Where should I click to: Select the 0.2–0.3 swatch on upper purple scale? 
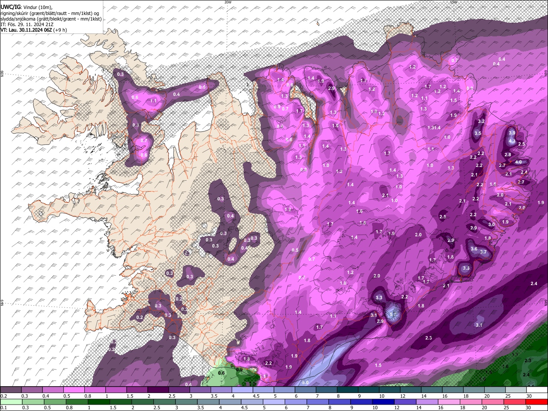(x=11, y=390)
